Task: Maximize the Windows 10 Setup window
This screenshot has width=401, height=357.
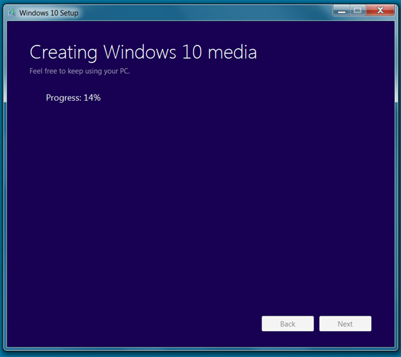Action: click(358, 11)
